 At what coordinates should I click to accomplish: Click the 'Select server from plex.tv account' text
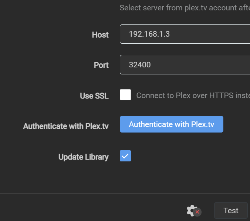pos(185,8)
